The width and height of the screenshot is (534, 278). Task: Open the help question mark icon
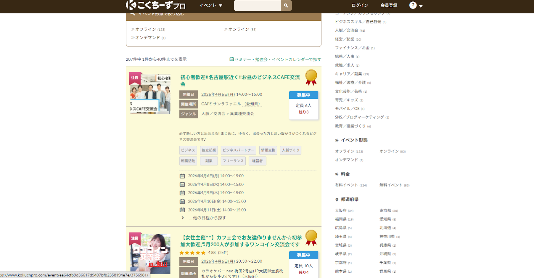tap(413, 5)
